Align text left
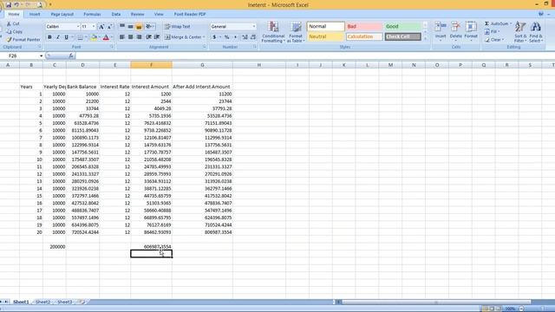This screenshot has height=312, width=555. (122, 37)
